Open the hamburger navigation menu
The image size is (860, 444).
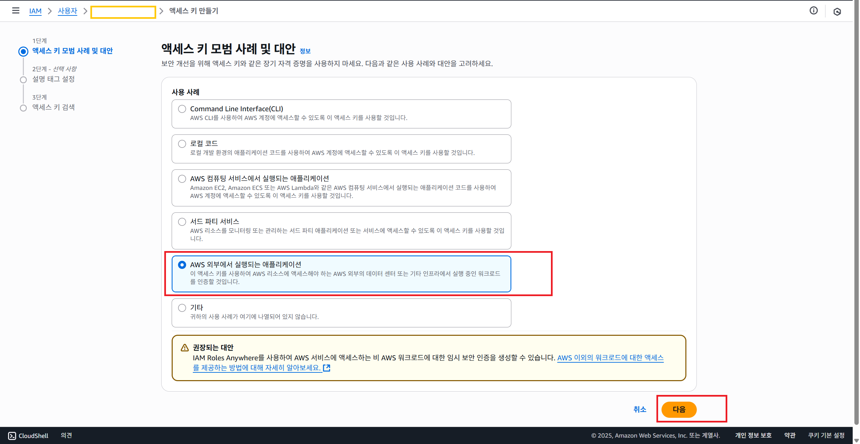(15, 11)
